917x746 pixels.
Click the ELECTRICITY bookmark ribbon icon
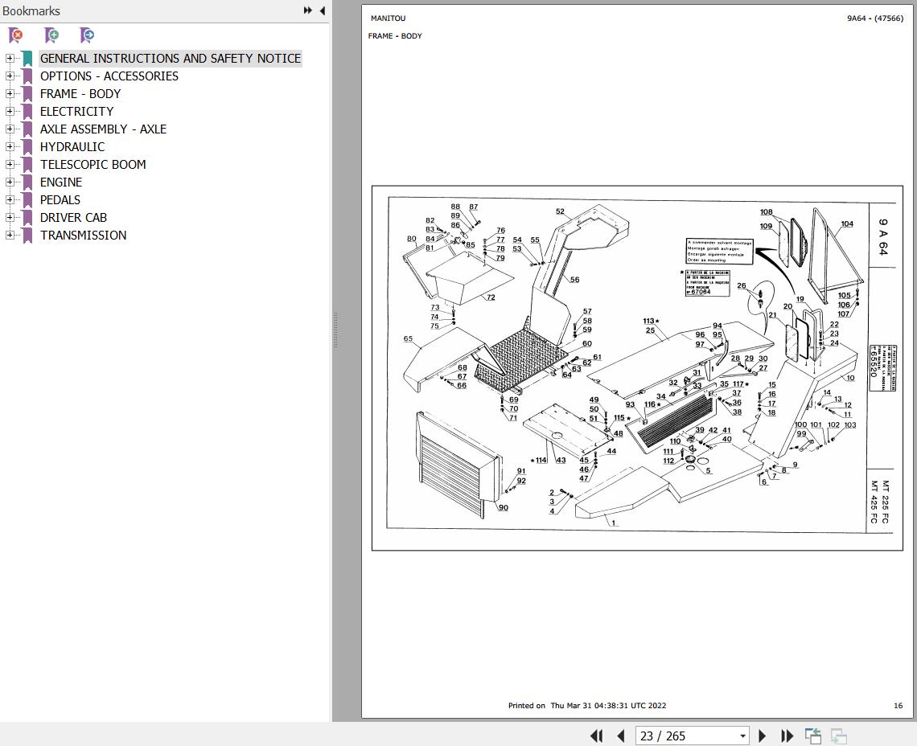[x=27, y=112]
